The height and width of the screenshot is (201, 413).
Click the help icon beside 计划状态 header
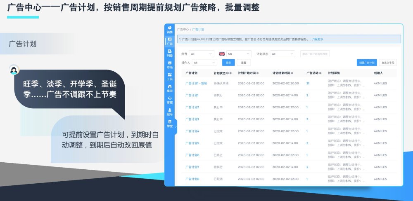coord(228,73)
